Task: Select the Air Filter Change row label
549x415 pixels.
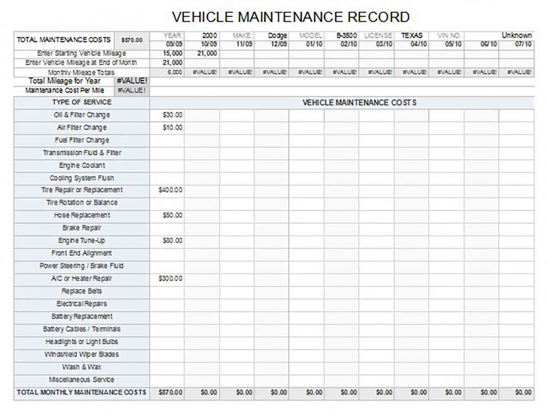Action: [82, 128]
